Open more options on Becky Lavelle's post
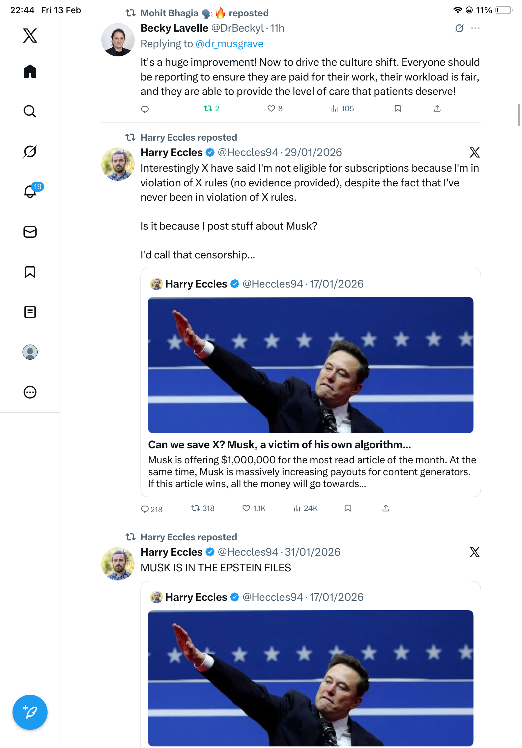 (x=475, y=28)
